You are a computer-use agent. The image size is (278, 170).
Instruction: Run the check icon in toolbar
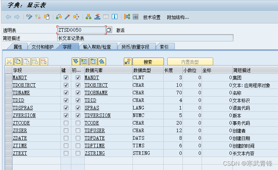tap(59, 17)
